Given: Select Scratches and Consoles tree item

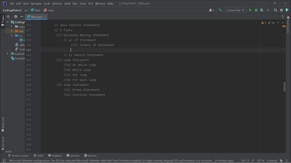Looking at the screenshot, I should coord(18,58).
